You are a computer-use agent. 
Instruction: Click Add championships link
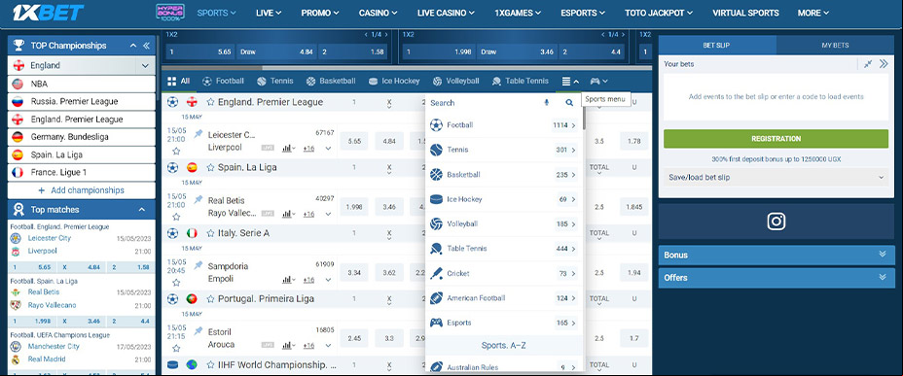click(81, 190)
